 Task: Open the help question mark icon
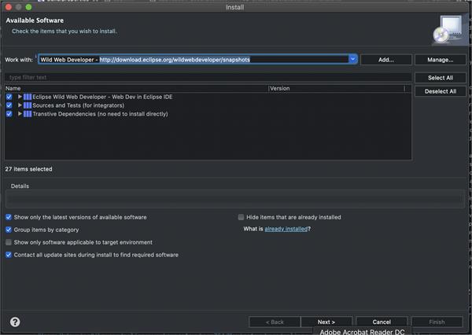[x=15, y=322]
